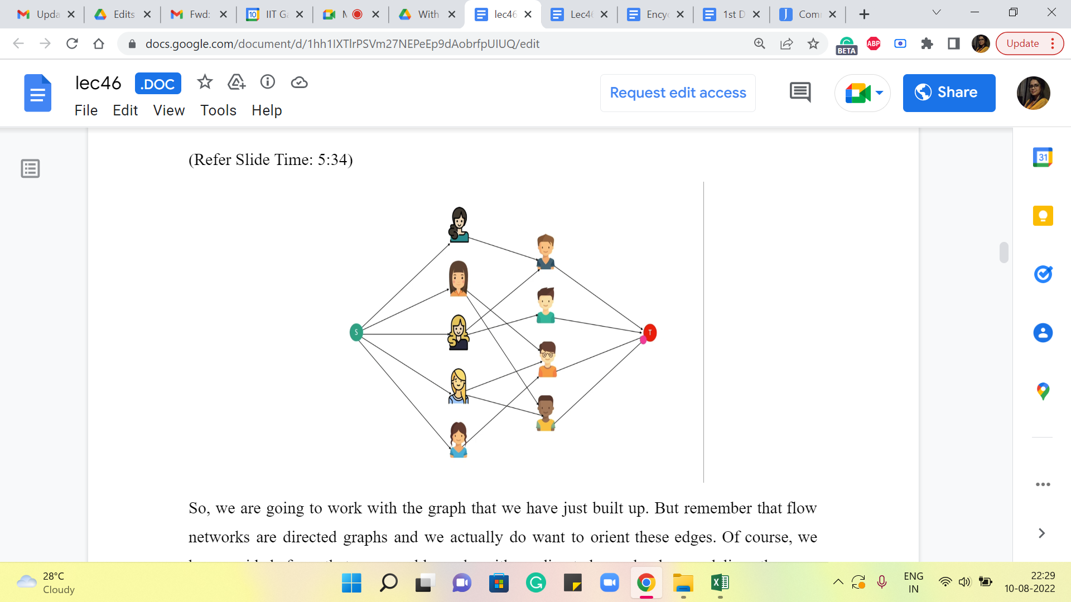The image size is (1071, 602).
Task: Click the blue Share button
Action: (x=949, y=93)
